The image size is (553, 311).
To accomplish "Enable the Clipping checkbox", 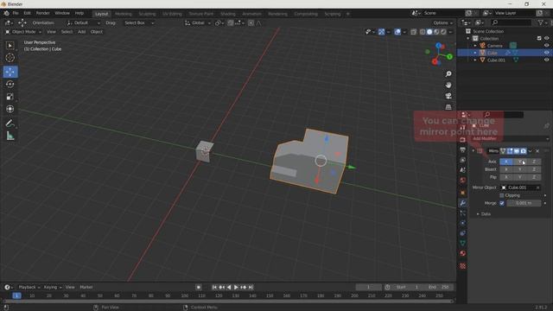I will pyautogui.click(x=501, y=195).
